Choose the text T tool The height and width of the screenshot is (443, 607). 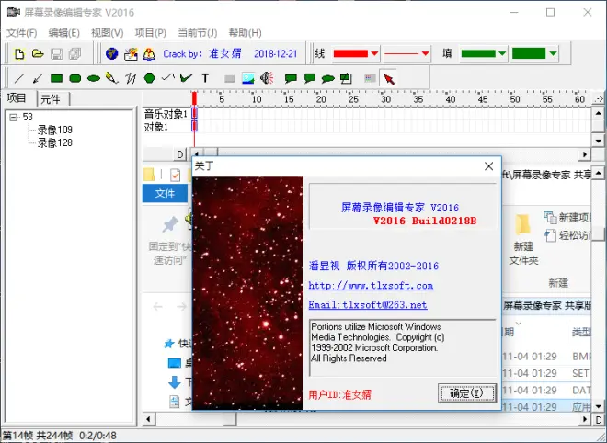pos(205,78)
